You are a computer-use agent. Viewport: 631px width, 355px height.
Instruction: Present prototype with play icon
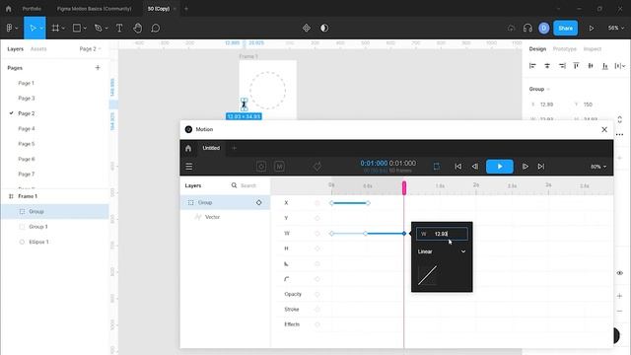pyautogui.click(x=592, y=29)
